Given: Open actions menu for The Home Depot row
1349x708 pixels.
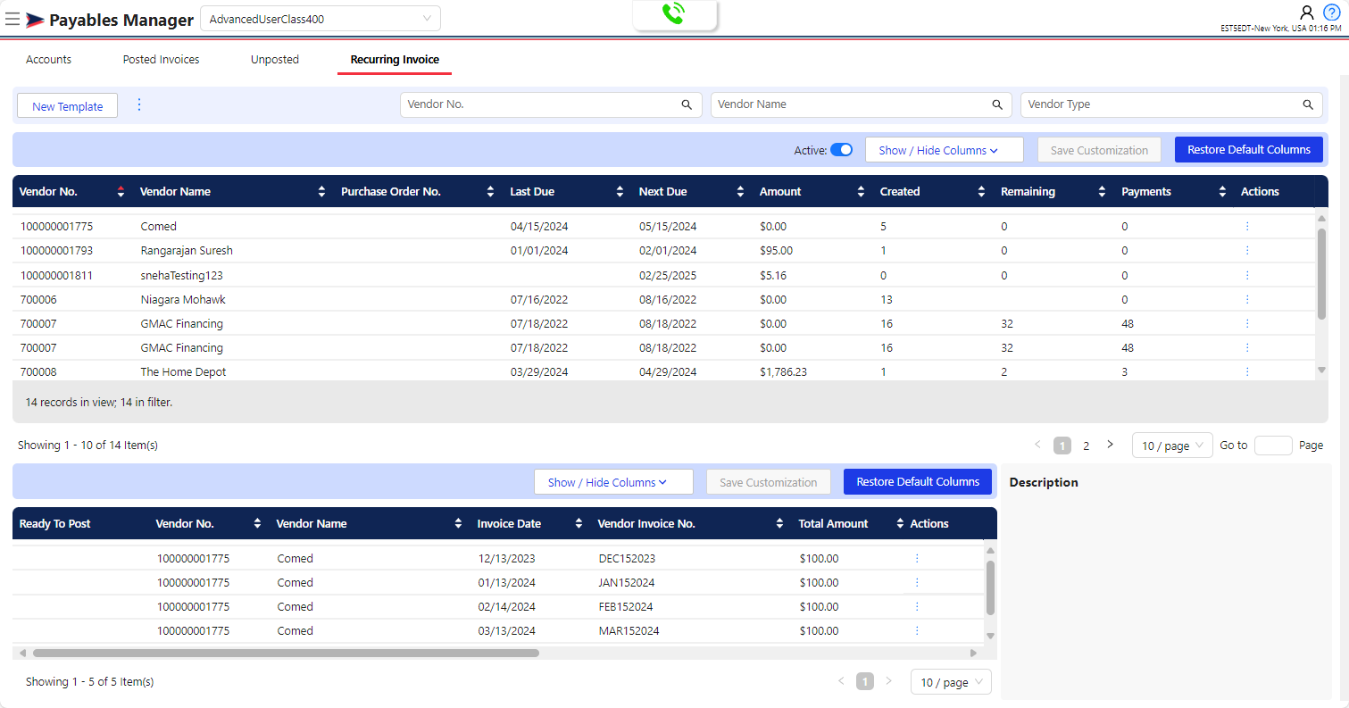Looking at the screenshot, I should (1247, 371).
